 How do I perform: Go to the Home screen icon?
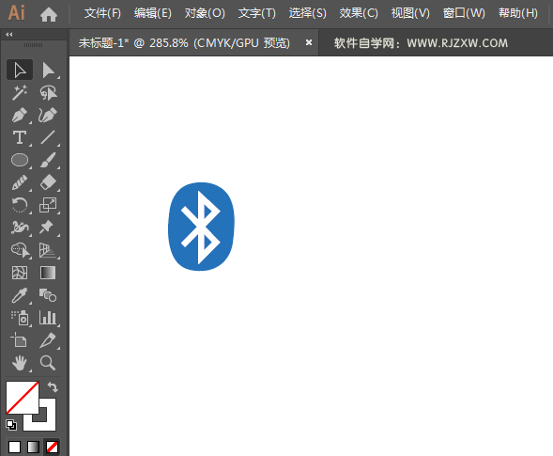pyautogui.click(x=49, y=14)
